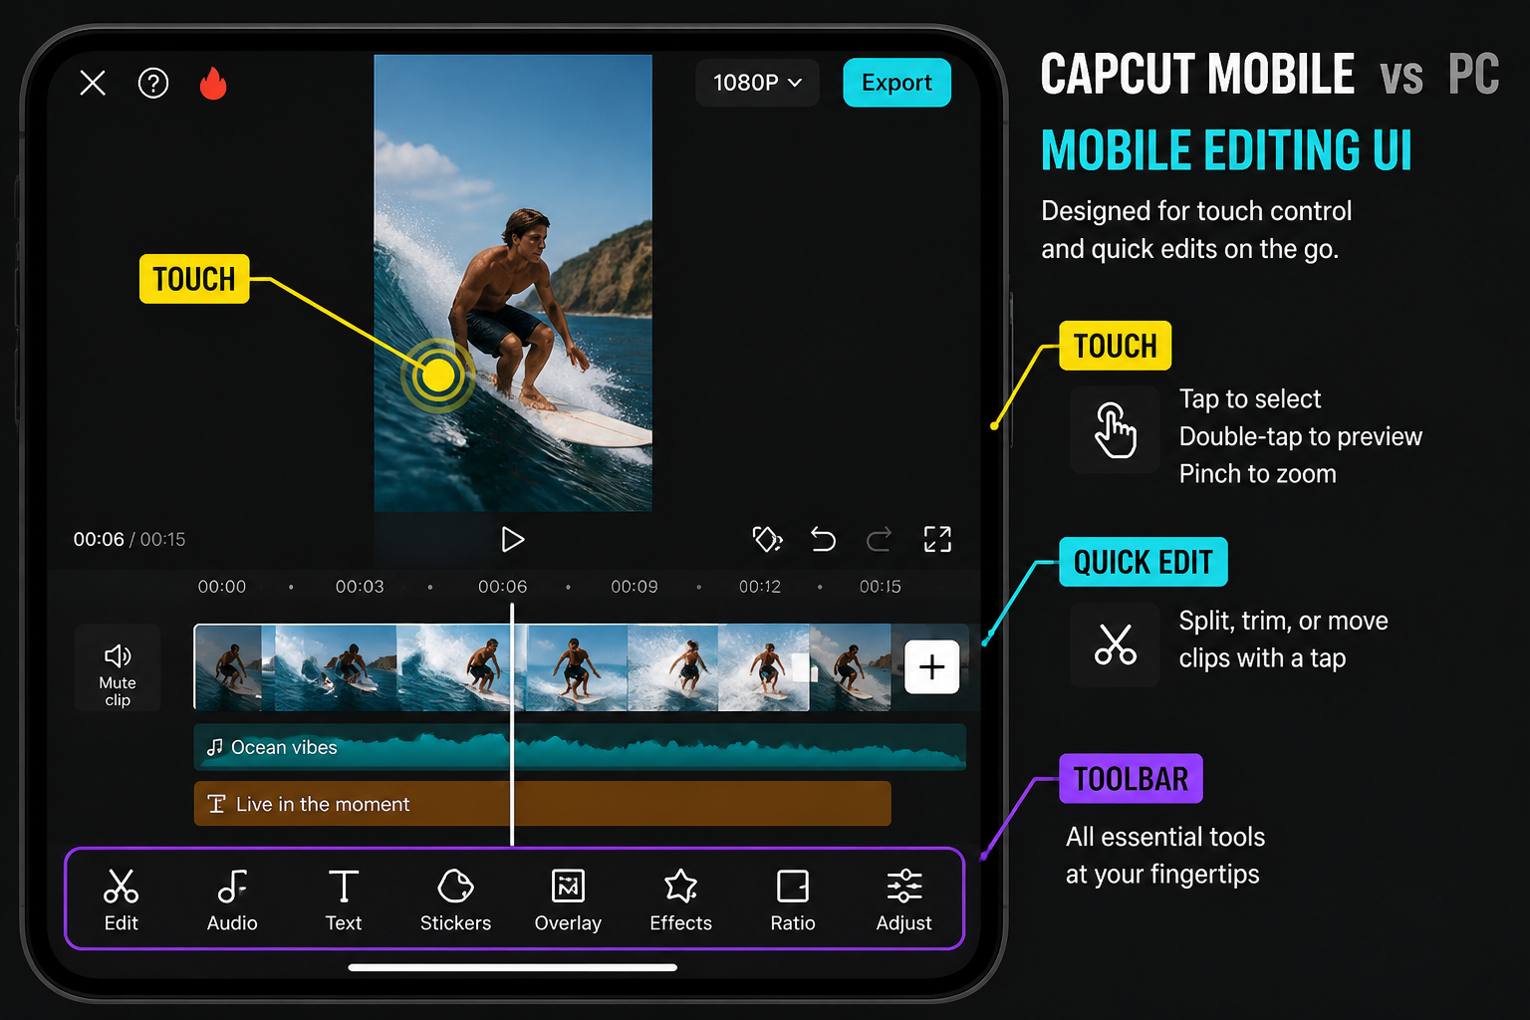1530x1020 pixels.
Task: Open the Text tool
Action: (344, 899)
